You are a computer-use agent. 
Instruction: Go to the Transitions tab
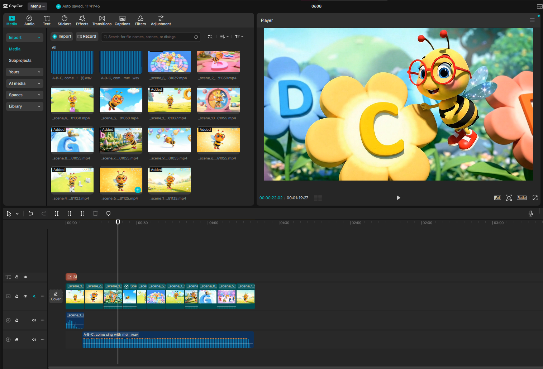(x=102, y=20)
